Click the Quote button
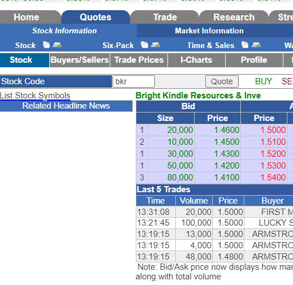This screenshot has height=285, width=293. tap(222, 81)
